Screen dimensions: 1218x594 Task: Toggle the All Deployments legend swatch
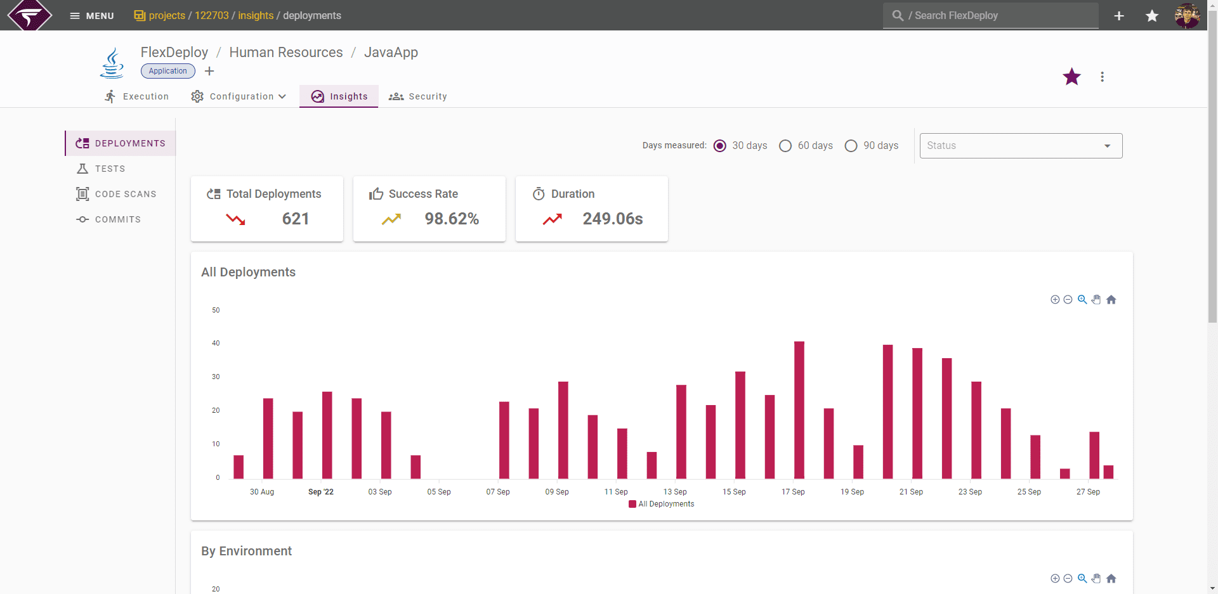pyautogui.click(x=632, y=504)
